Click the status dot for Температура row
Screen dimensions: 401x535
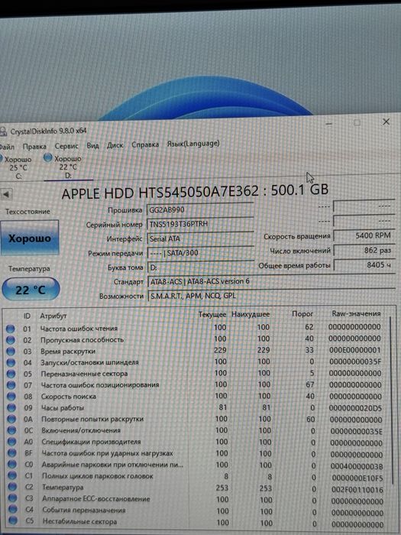(x=13, y=487)
